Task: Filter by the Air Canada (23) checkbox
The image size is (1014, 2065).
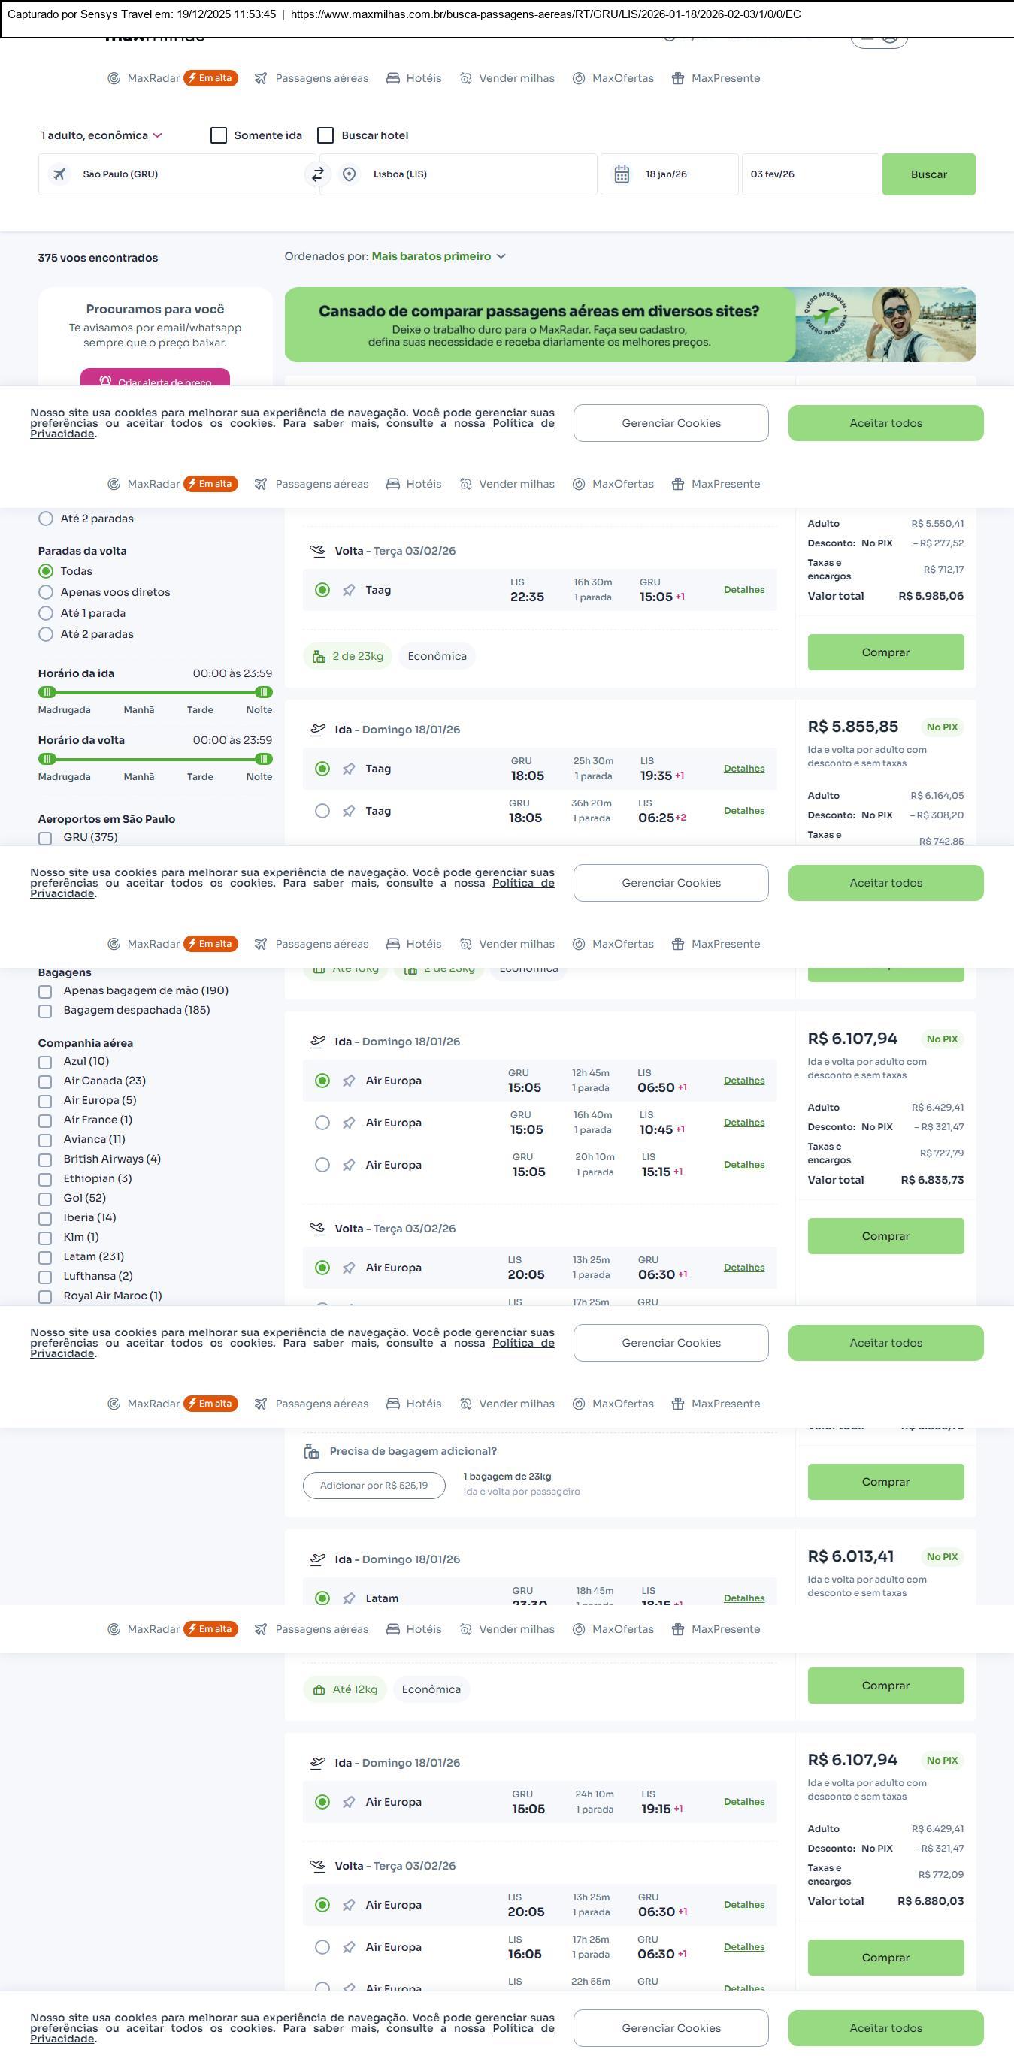Action: click(46, 1081)
